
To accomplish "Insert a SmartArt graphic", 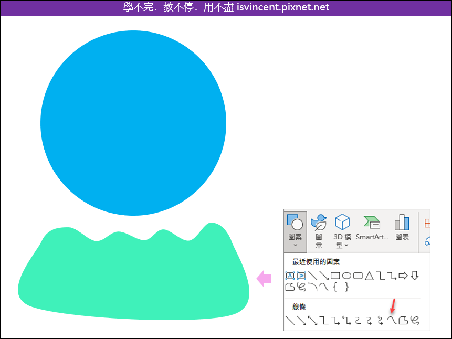I will (x=372, y=228).
